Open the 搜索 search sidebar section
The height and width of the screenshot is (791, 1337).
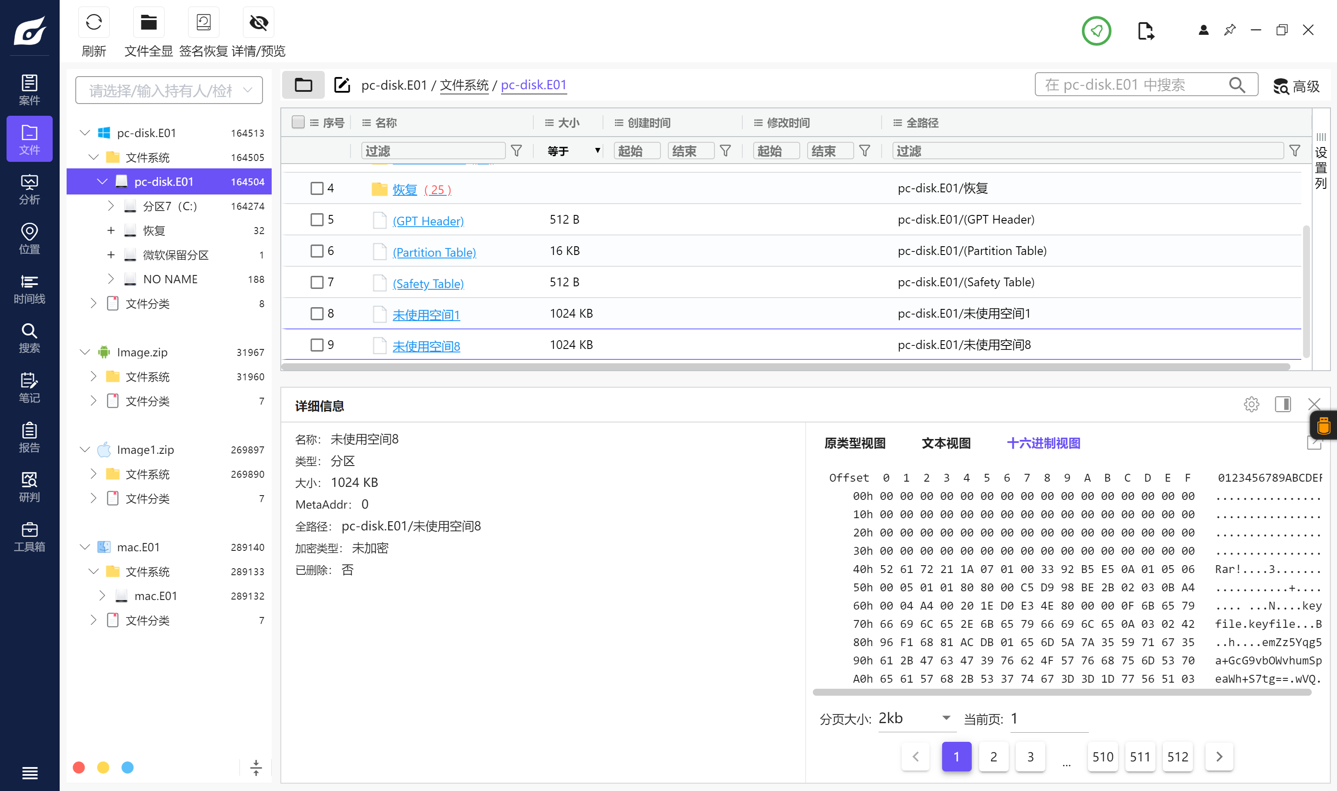[29, 338]
